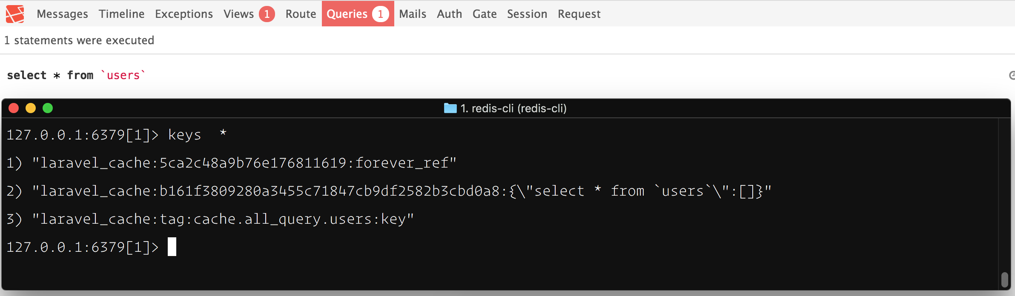The height and width of the screenshot is (296, 1015).
Task: Click the folder icon in terminal title
Action: (x=450, y=108)
